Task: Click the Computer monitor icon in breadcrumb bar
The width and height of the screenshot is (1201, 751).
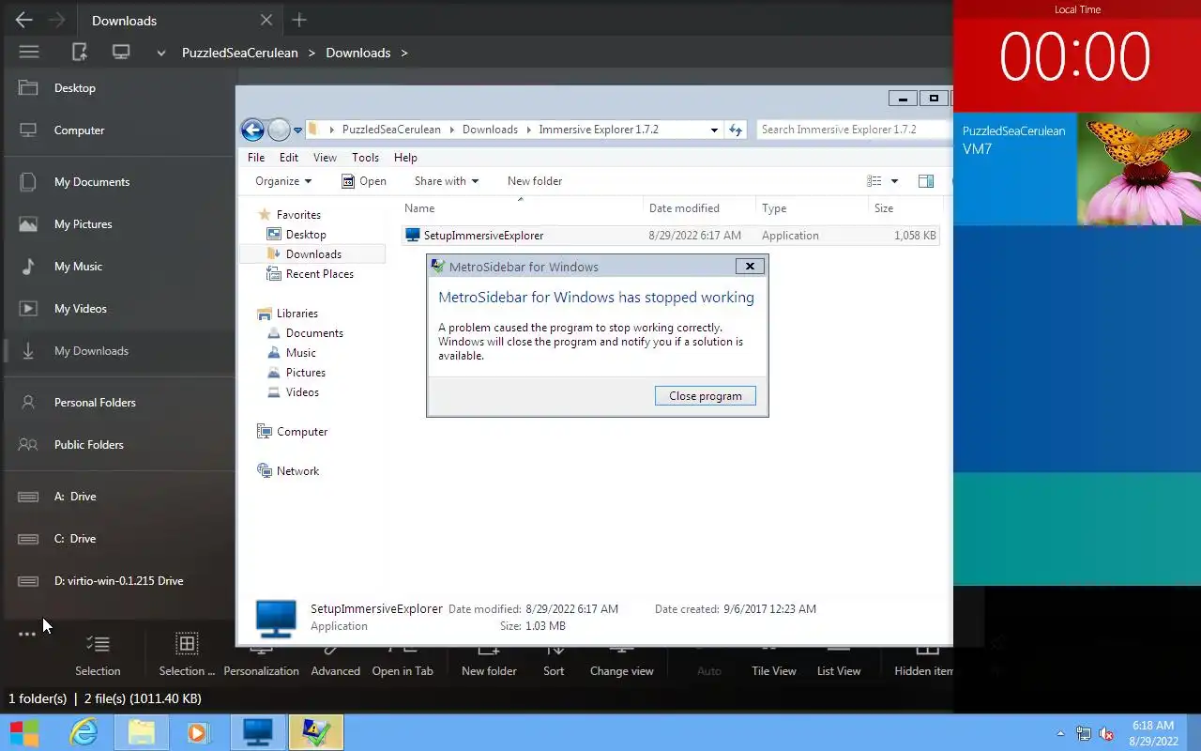Action: click(x=121, y=53)
